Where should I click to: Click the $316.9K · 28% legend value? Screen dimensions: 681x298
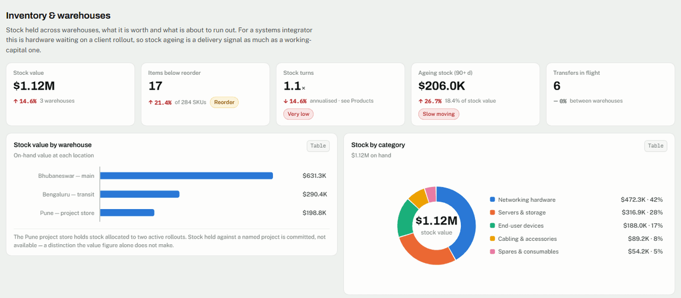point(642,212)
